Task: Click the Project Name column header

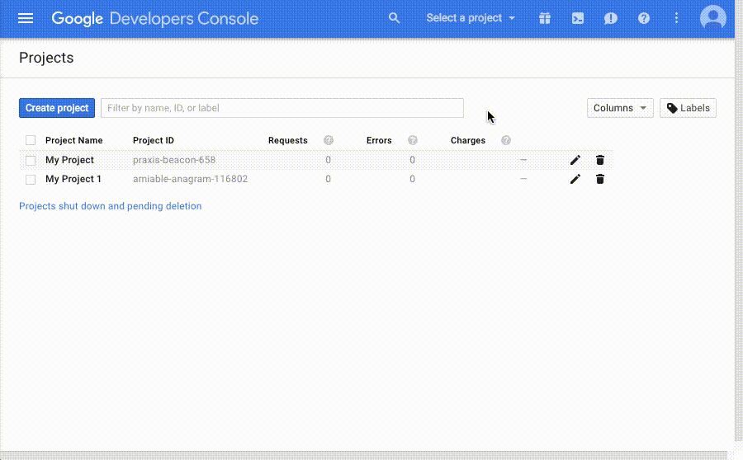Action: point(74,140)
